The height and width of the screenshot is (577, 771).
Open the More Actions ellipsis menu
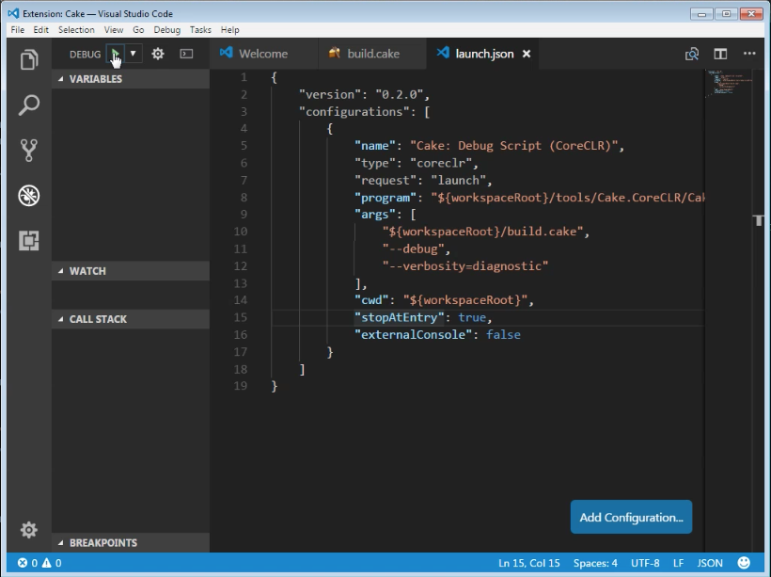click(x=749, y=53)
